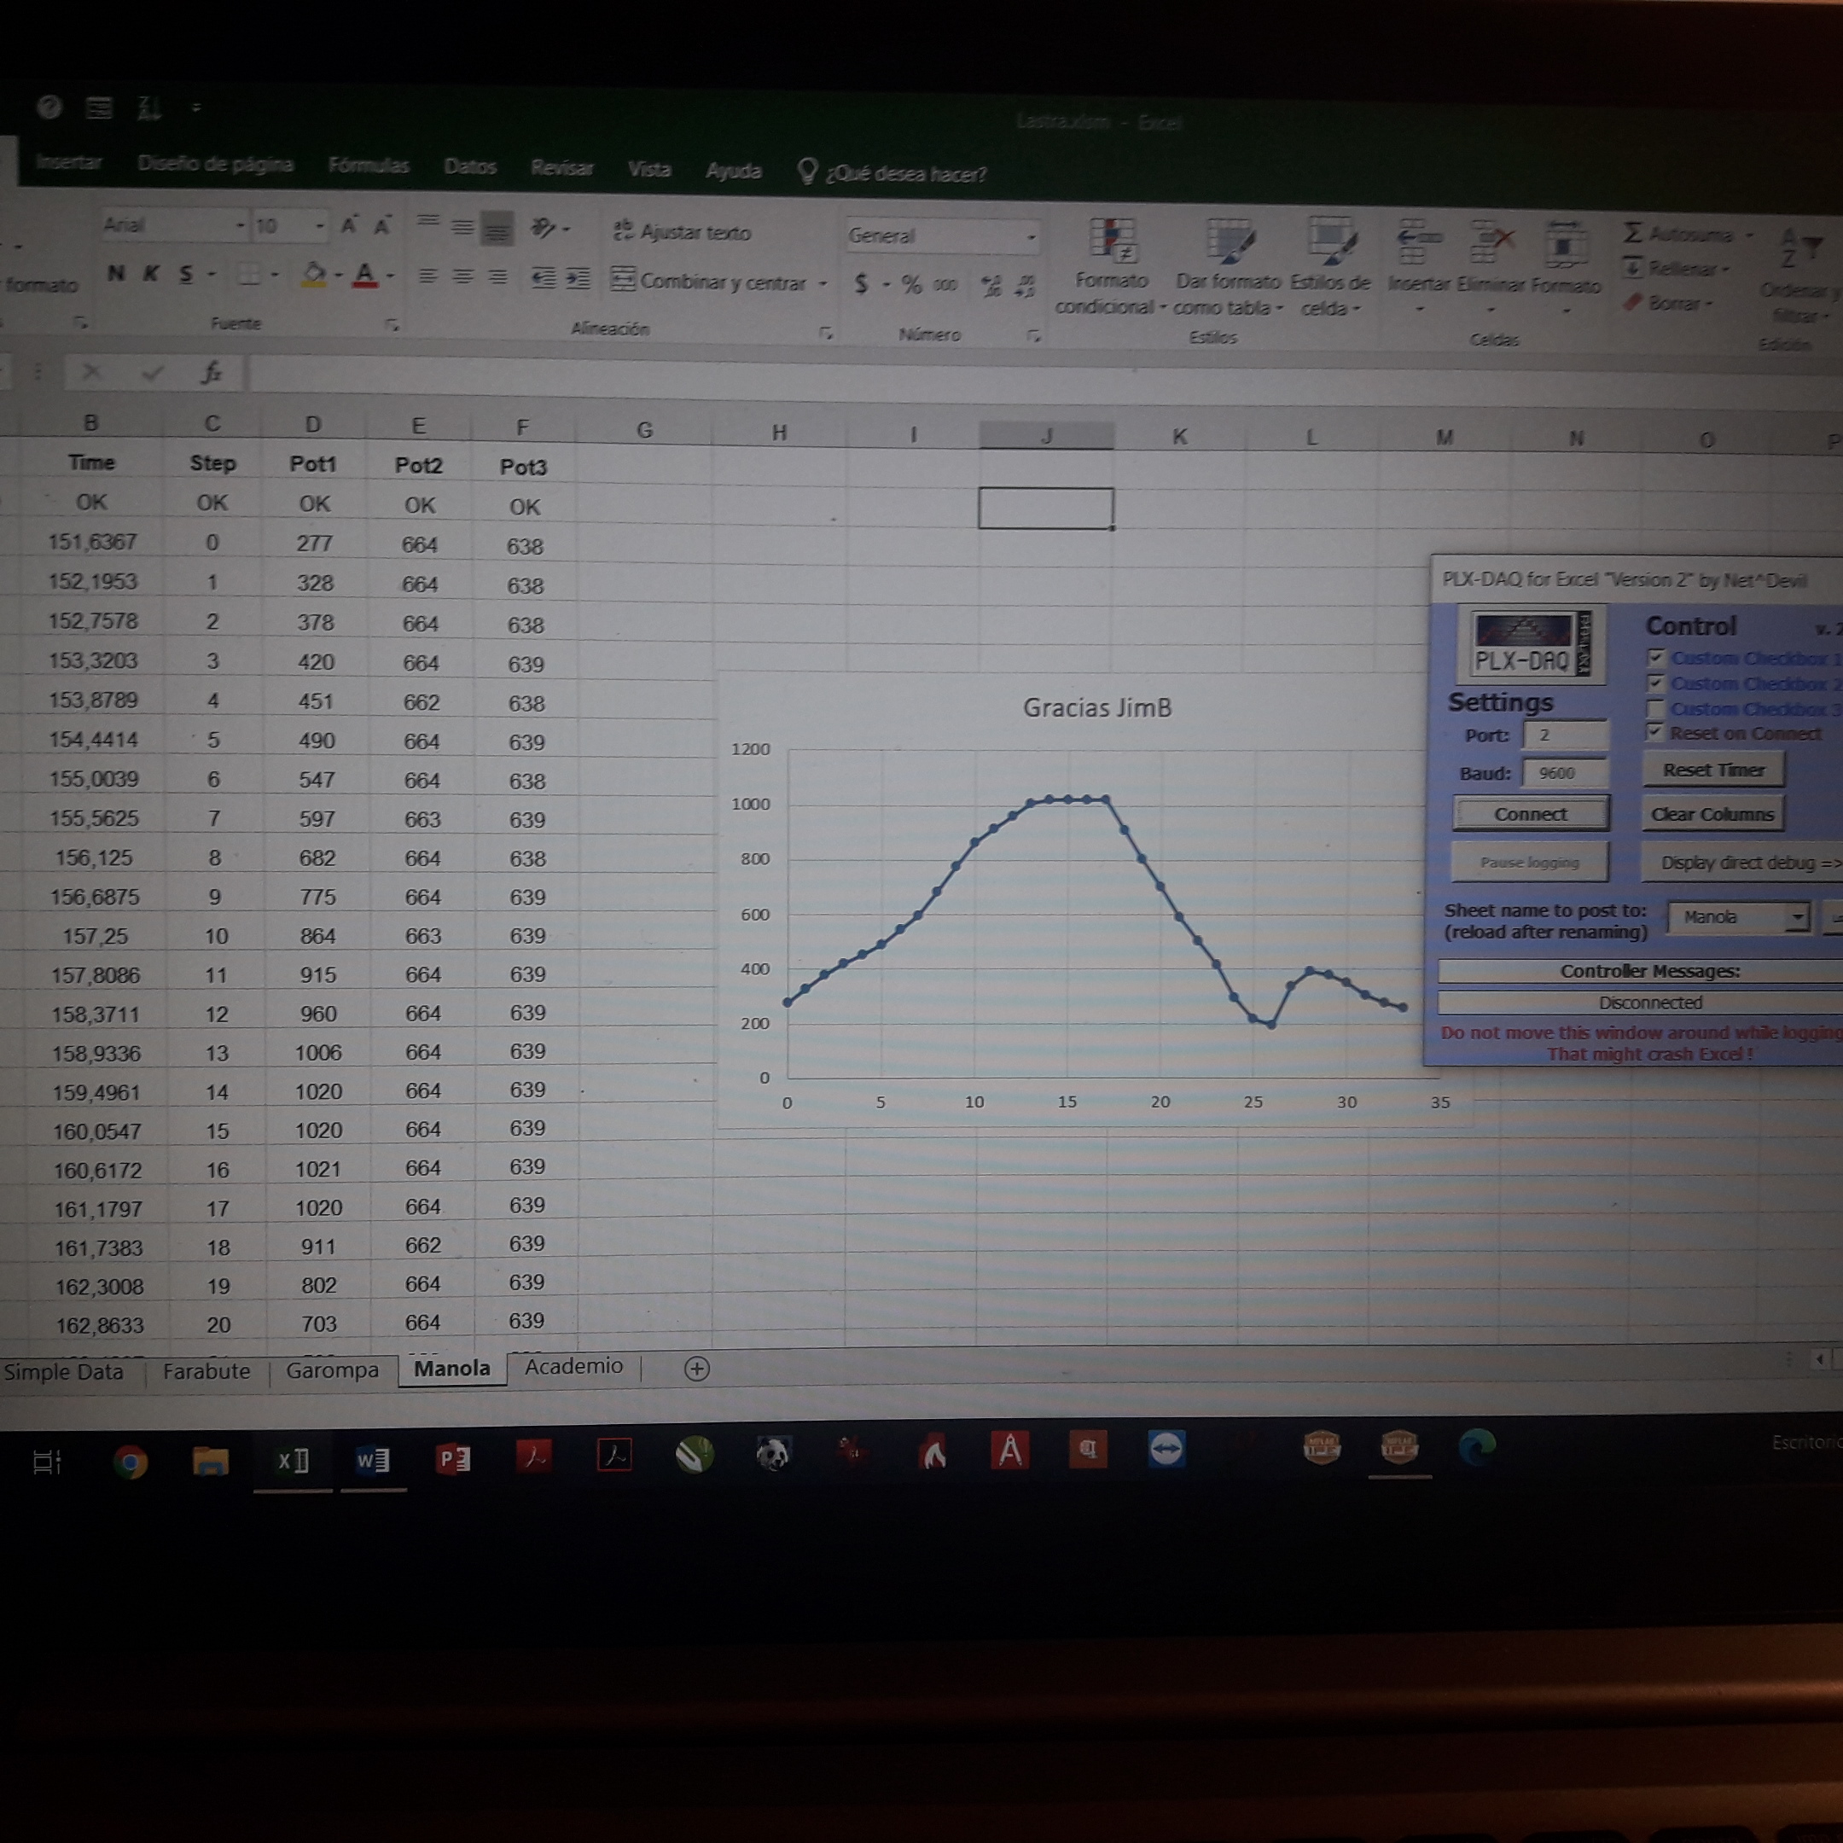
Task: Toggle underline (S) formatting
Action: click(x=186, y=275)
